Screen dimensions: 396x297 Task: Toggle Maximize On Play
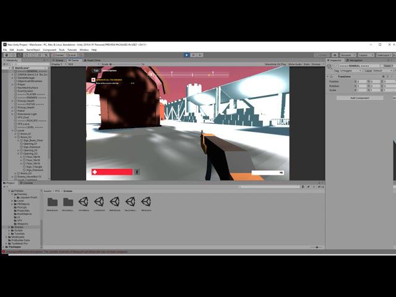[275, 64]
